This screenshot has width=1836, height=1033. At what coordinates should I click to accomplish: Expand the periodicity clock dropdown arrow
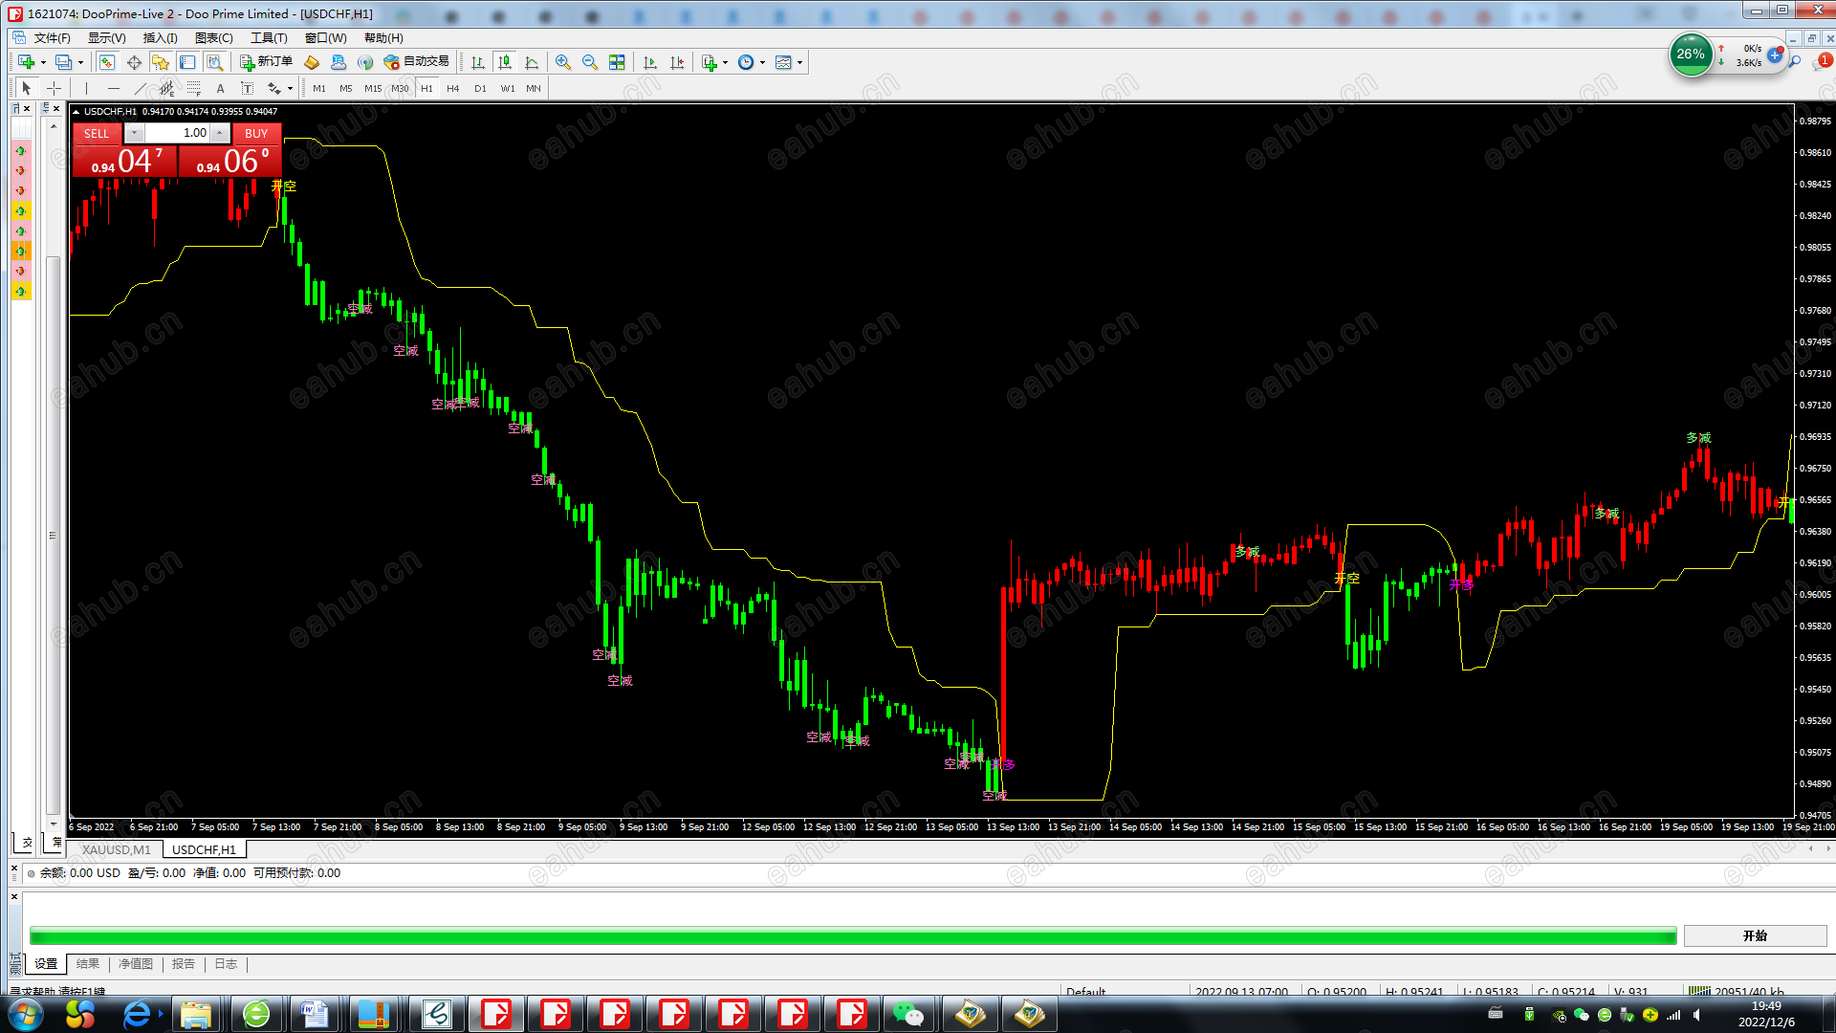click(x=763, y=62)
